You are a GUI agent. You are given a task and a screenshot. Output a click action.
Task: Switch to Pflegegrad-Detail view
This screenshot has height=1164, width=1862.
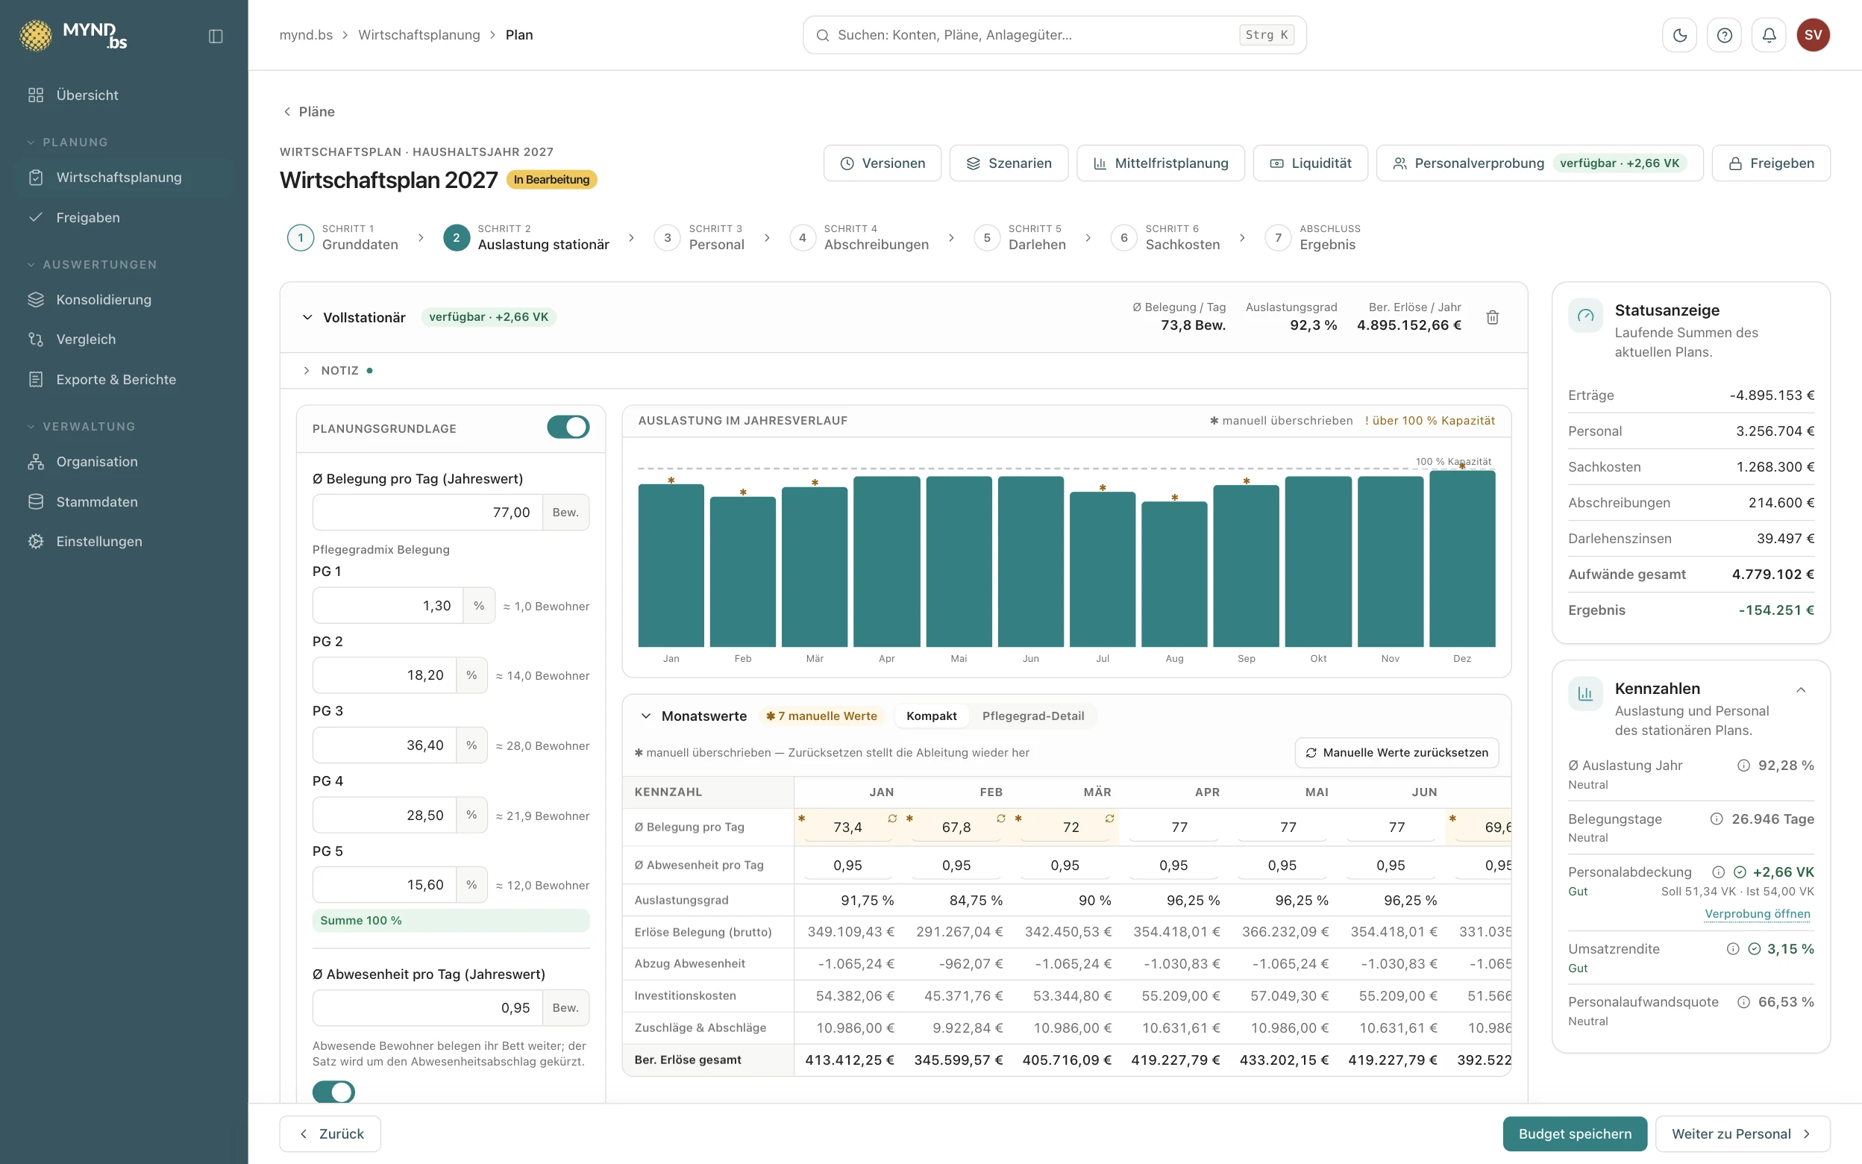1032,716
